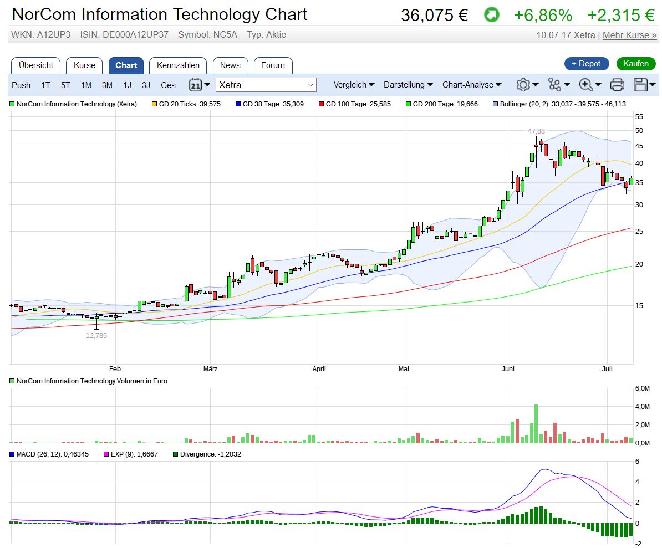Click the 47,88 high price label
The image size is (662, 548).
pos(536,131)
